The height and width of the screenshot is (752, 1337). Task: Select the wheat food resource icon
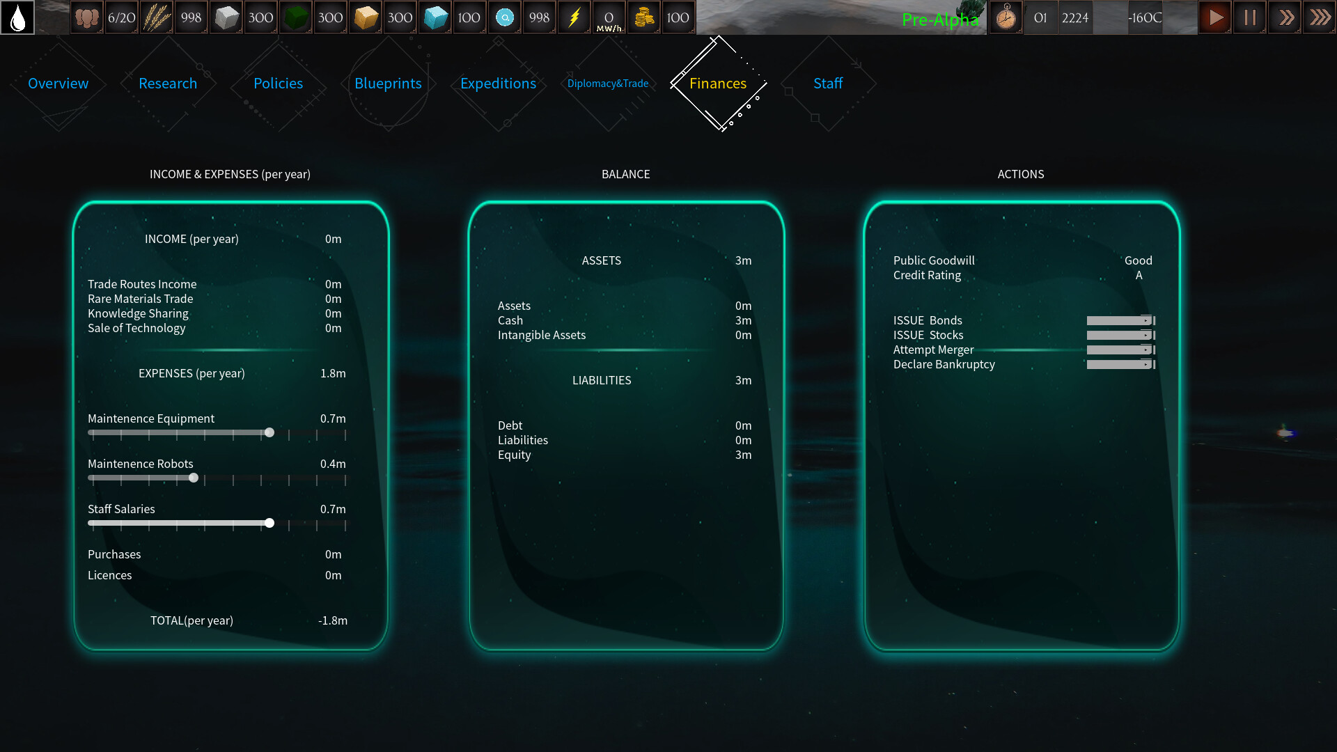coord(157,17)
